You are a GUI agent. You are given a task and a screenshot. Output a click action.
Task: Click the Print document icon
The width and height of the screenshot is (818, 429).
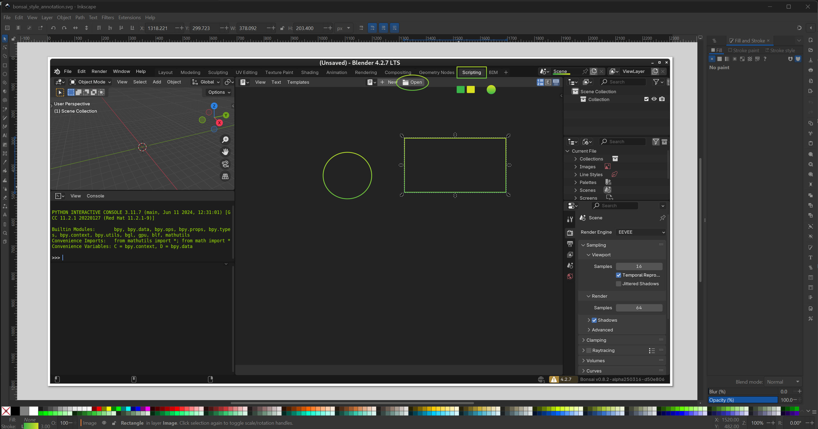(x=811, y=70)
